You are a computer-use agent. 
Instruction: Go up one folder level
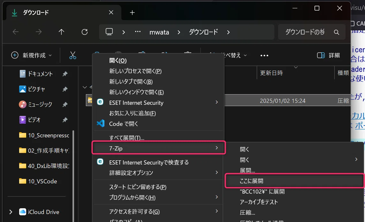click(x=61, y=32)
